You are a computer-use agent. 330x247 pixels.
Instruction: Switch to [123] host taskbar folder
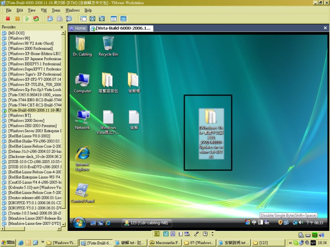pos(269,243)
